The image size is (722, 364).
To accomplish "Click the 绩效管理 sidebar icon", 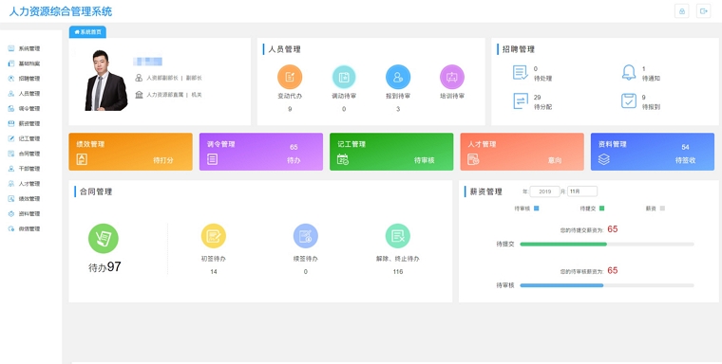I will click(x=11, y=198).
